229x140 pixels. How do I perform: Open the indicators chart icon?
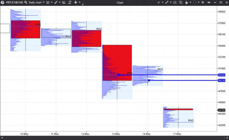pos(64,2)
